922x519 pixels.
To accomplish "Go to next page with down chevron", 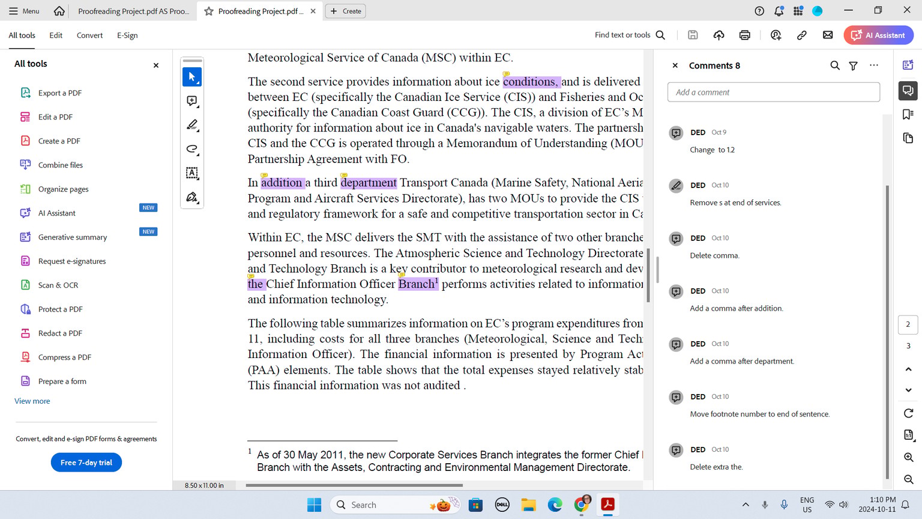I will [x=908, y=390].
